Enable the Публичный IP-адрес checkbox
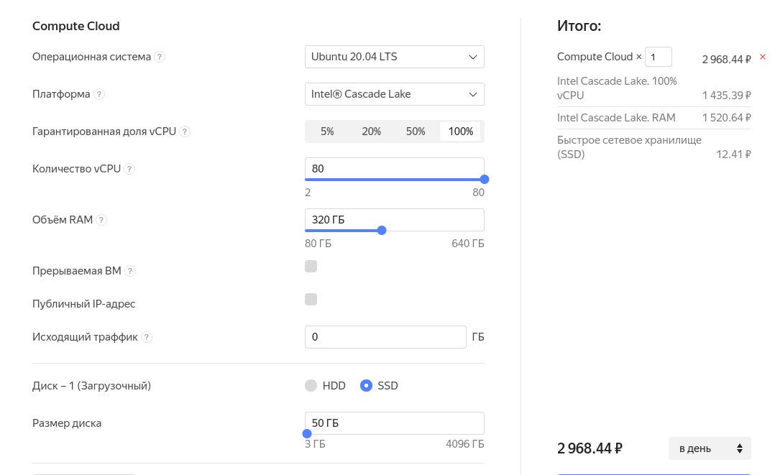 (311, 300)
